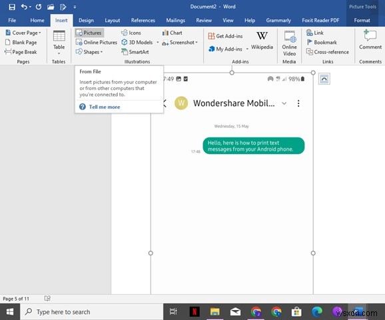The image size is (385, 320).
Task: Click the Type here to search box
Action: pos(91,312)
